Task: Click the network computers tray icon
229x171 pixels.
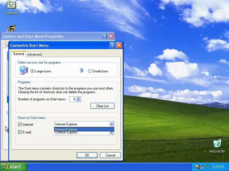Action: point(202,167)
